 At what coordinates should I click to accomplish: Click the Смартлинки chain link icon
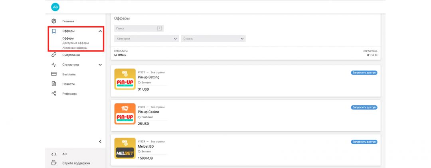click(54, 55)
